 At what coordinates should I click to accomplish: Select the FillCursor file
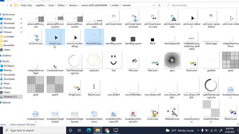[133, 64]
